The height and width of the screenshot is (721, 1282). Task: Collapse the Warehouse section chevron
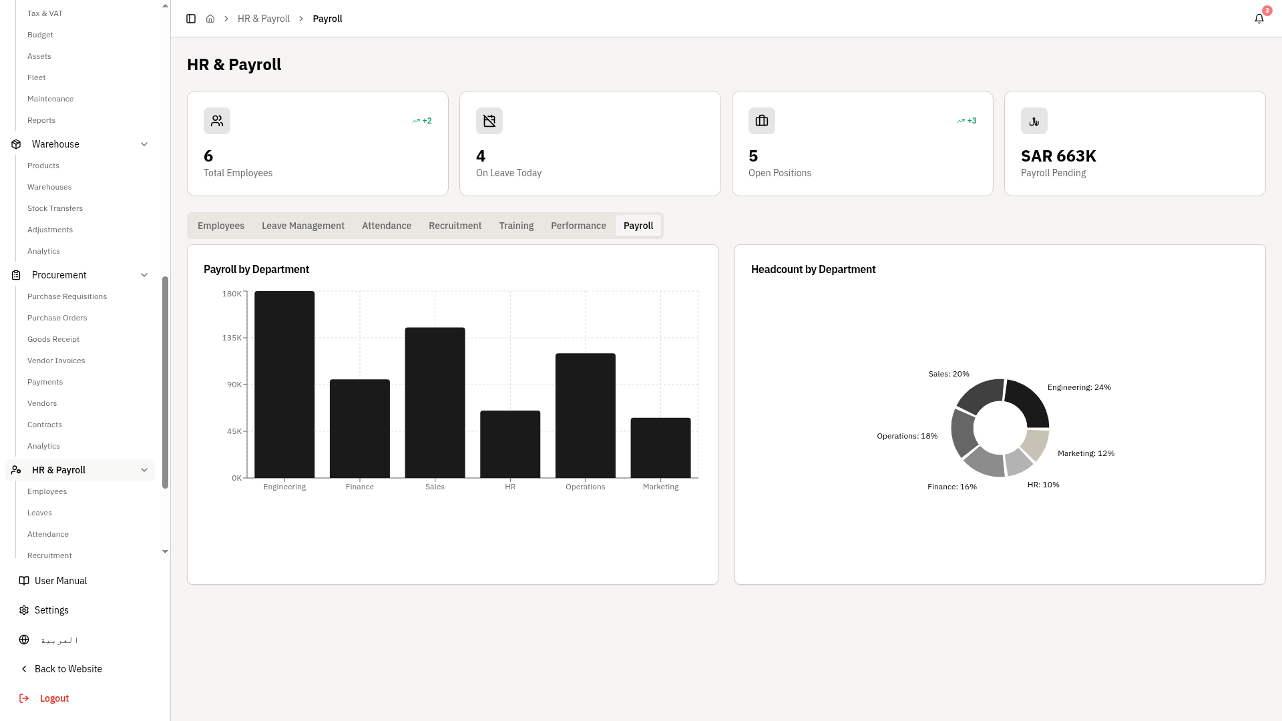click(144, 144)
